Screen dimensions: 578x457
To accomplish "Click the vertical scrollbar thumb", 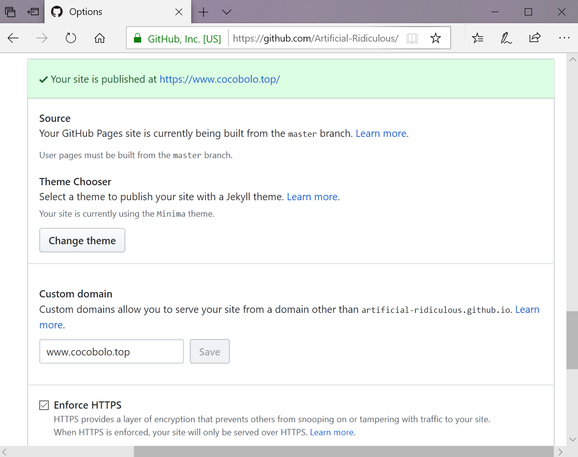I will (x=572, y=340).
